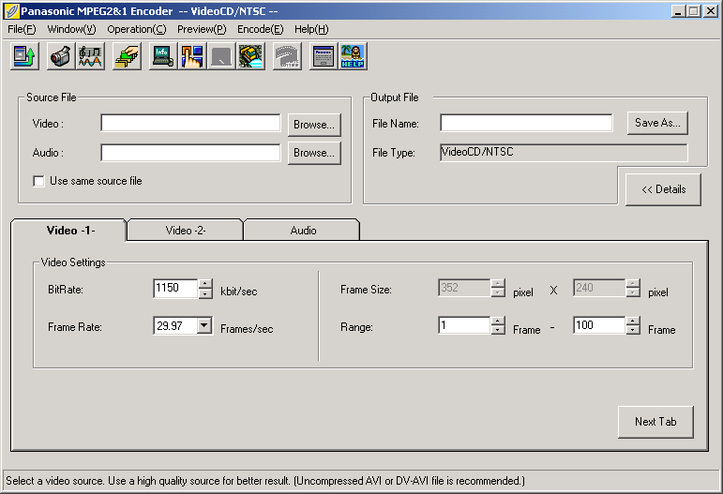The image size is (723, 494).
Task: Click the pointing-hand-on-panels toolbar icon
Action: (192, 56)
